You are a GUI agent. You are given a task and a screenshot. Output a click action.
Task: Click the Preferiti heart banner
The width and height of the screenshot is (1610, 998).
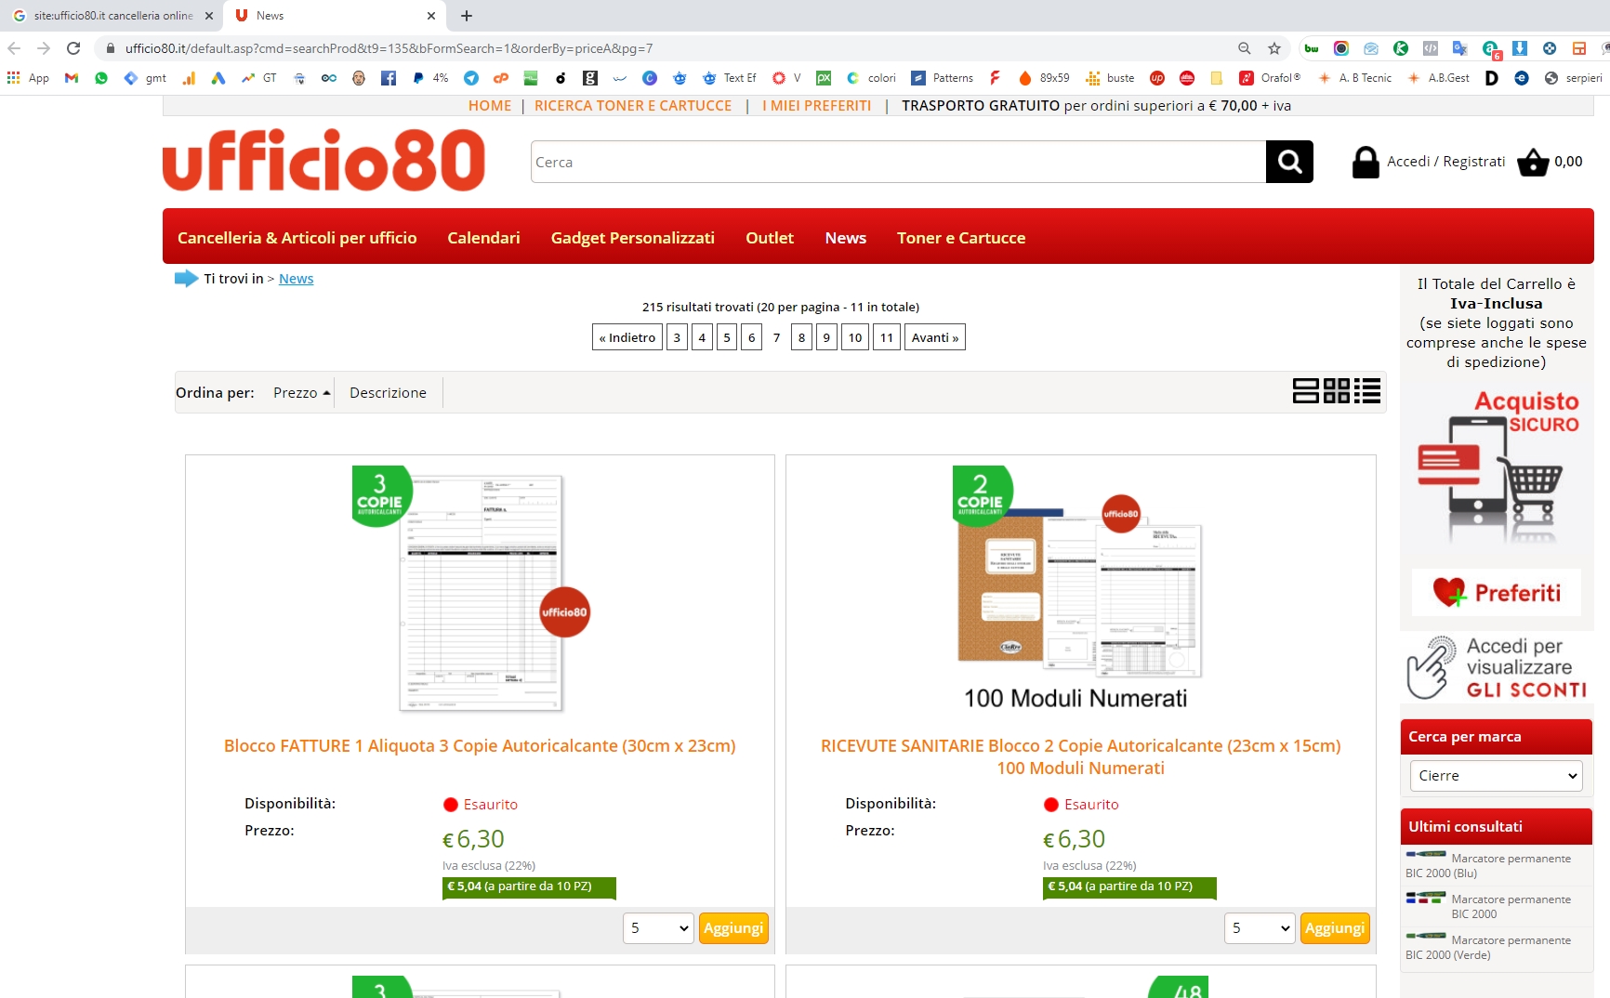(x=1497, y=592)
